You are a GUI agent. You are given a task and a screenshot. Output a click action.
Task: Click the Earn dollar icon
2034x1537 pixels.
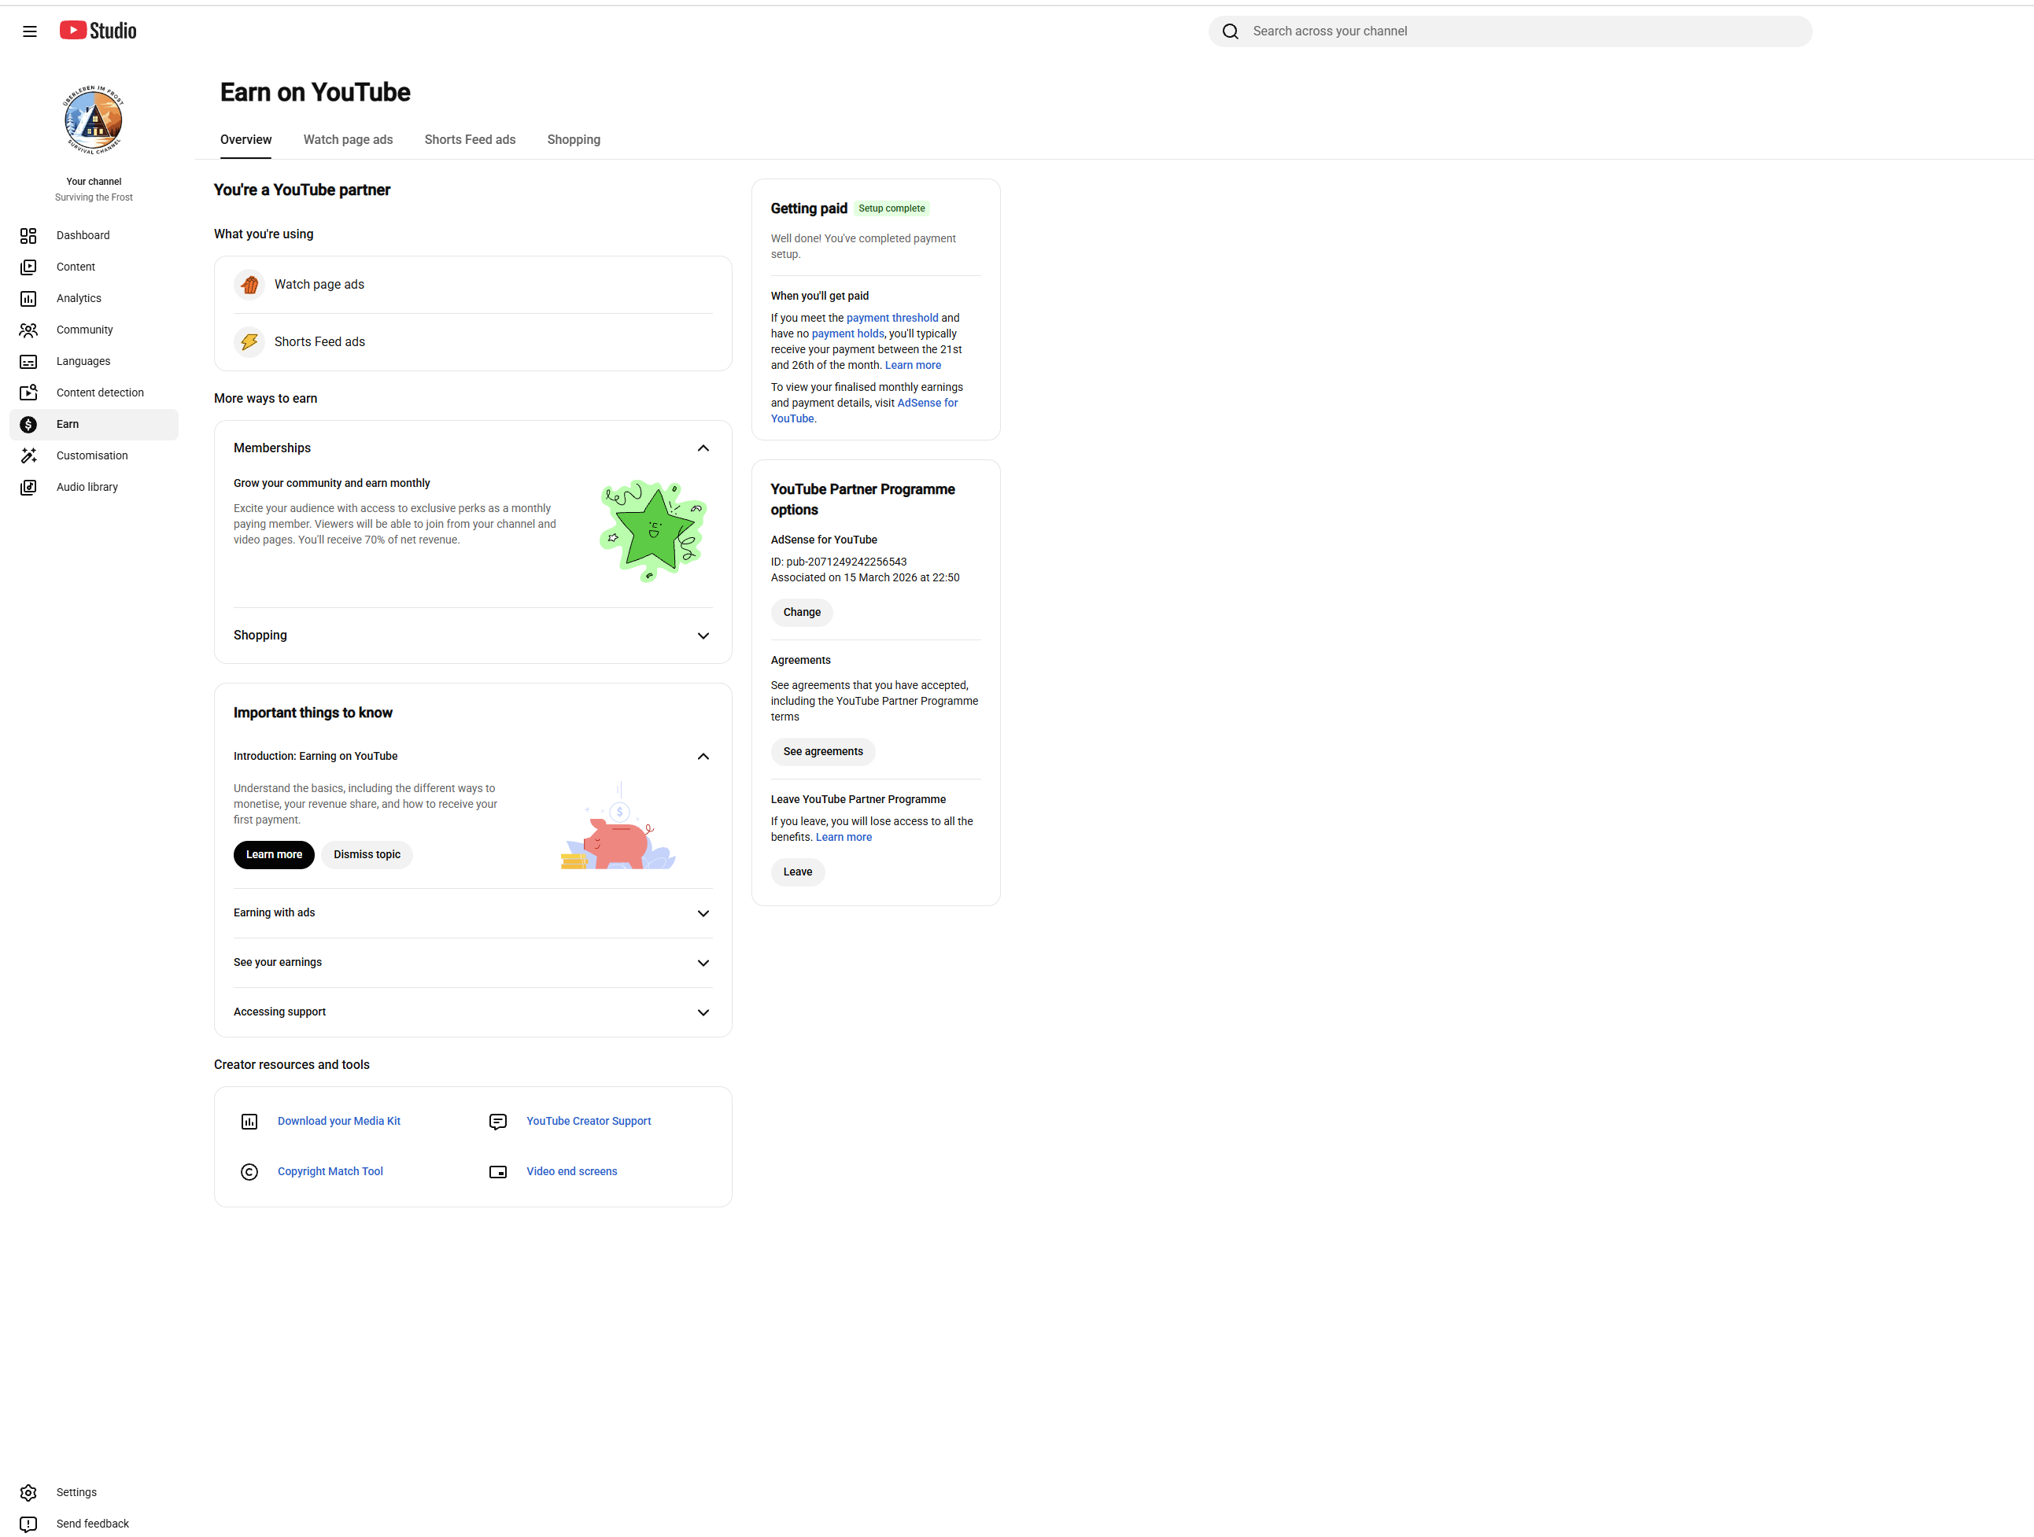pyautogui.click(x=28, y=424)
